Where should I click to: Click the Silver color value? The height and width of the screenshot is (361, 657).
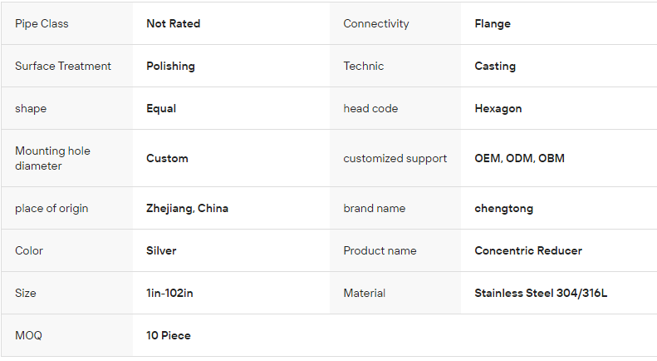pyautogui.click(x=161, y=251)
